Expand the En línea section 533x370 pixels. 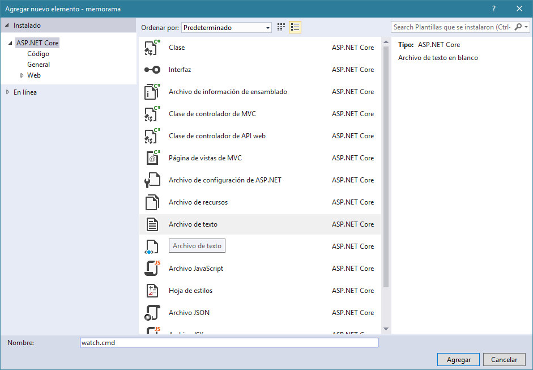(x=7, y=92)
